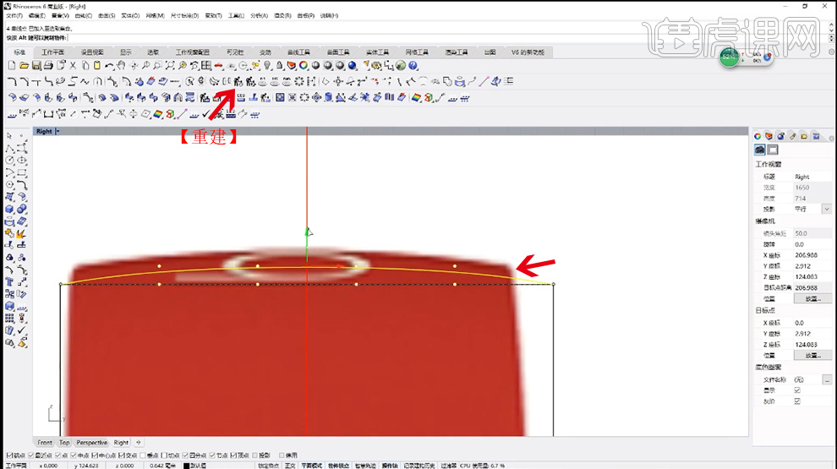
Task: Toggle the 中点 midpoint osnap checkbox
Action: tap(73, 455)
